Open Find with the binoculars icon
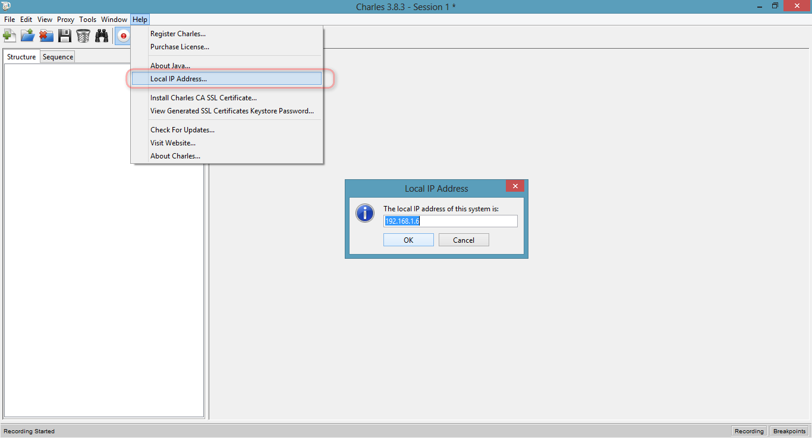The height and width of the screenshot is (438, 812). pos(101,36)
